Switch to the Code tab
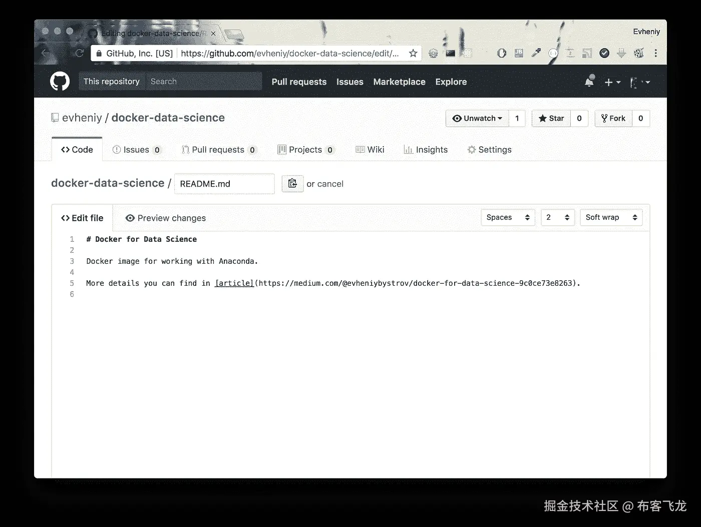Screen dimensions: 701x527 (x=77, y=150)
